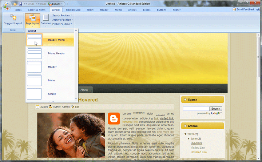Click the Edit link under the post title
The height and width of the screenshot is (162, 262).
coord(77,107)
